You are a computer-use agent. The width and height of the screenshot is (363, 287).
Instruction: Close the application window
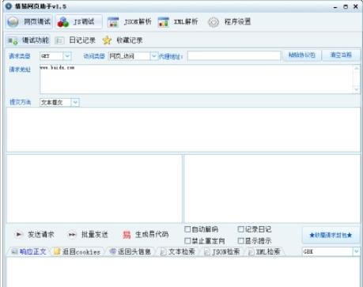[356, 6]
